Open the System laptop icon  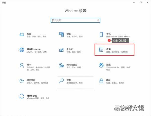[x=22, y=35]
